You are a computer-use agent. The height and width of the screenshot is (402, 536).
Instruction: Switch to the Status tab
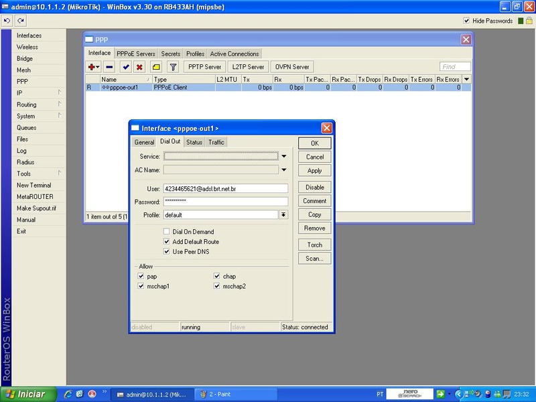pyautogui.click(x=194, y=142)
